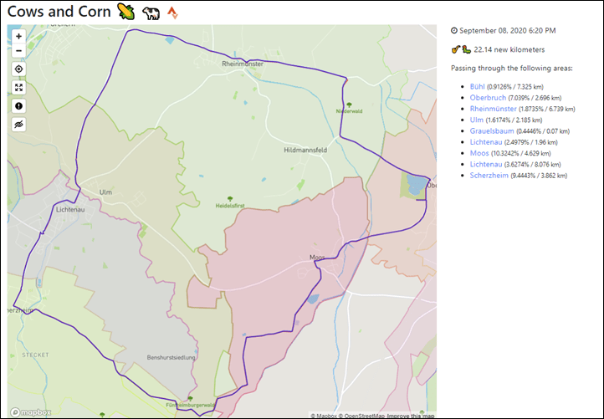
Task: Toggle hidden-eye visibility map control
Action: click(18, 125)
